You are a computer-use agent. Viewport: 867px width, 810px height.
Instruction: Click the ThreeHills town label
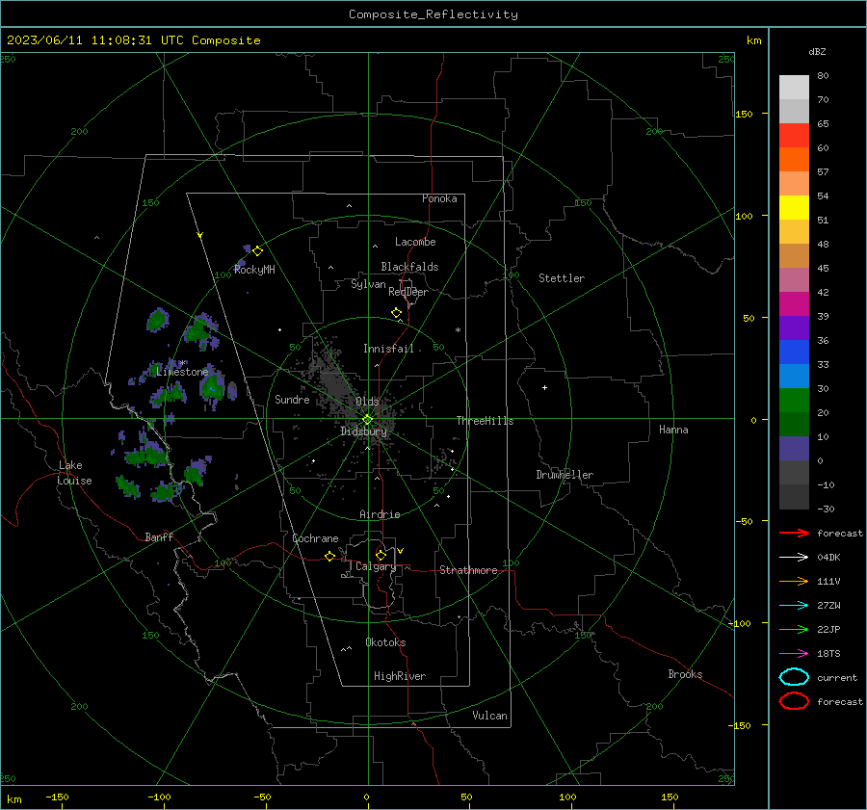pyautogui.click(x=485, y=421)
